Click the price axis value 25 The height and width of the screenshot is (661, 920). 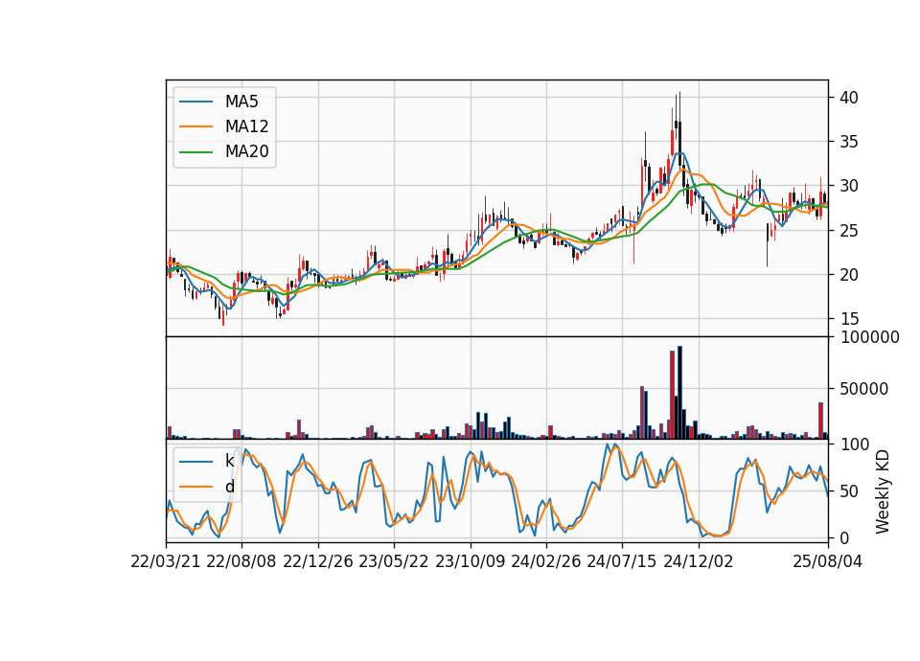[x=849, y=231]
